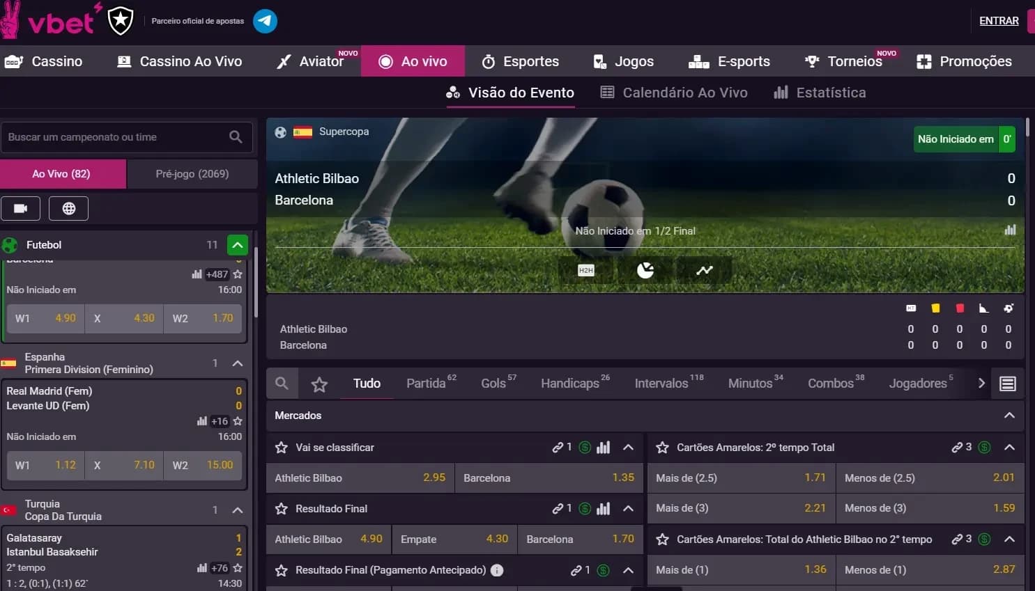Click the championship or team search field
The image size is (1035, 591).
[125, 137]
